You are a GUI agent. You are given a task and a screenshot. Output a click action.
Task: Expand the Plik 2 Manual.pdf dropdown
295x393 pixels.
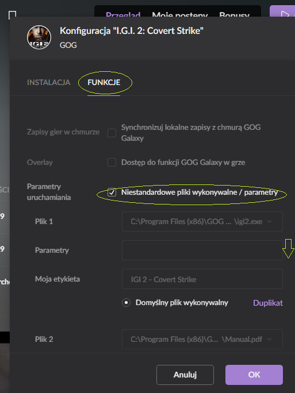[x=202, y=339]
